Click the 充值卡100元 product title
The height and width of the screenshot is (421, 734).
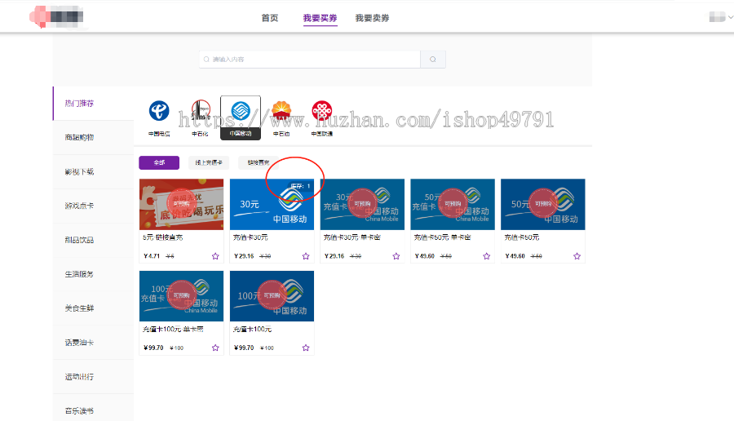coord(252,330)
